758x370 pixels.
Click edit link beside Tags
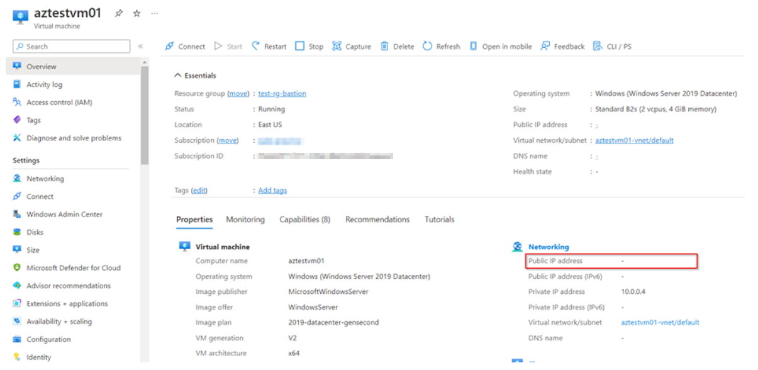pyautogui.click(x=199, y=191)
